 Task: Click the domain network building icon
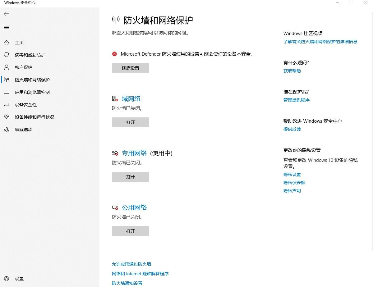click(x=115, y=99)
